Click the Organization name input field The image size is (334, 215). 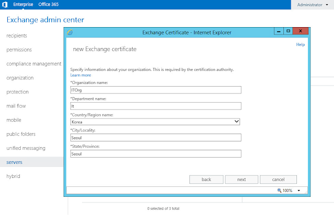tap(156, 90)
